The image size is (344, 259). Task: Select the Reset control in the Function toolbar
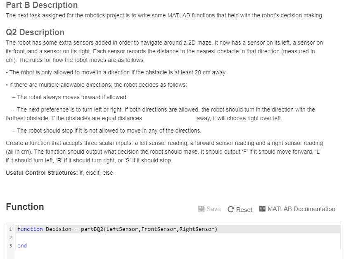pos(240,209)
